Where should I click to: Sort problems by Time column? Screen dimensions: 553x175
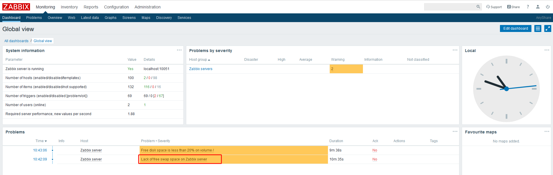41,141
